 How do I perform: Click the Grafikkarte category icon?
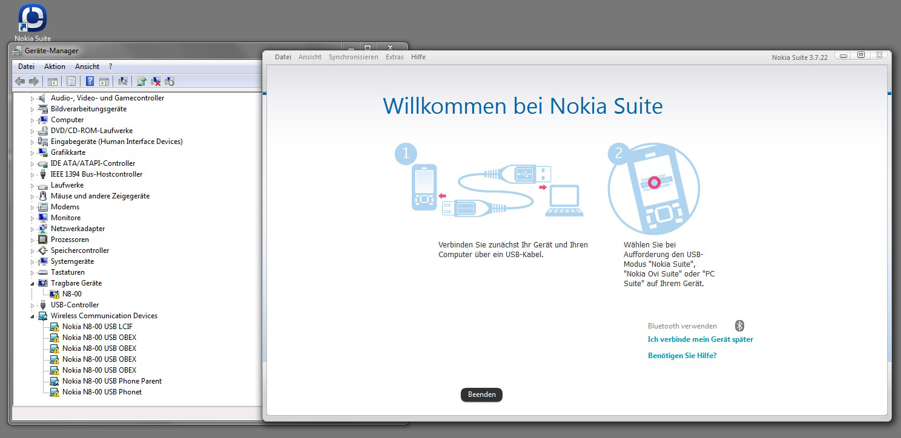coord(43,152)
